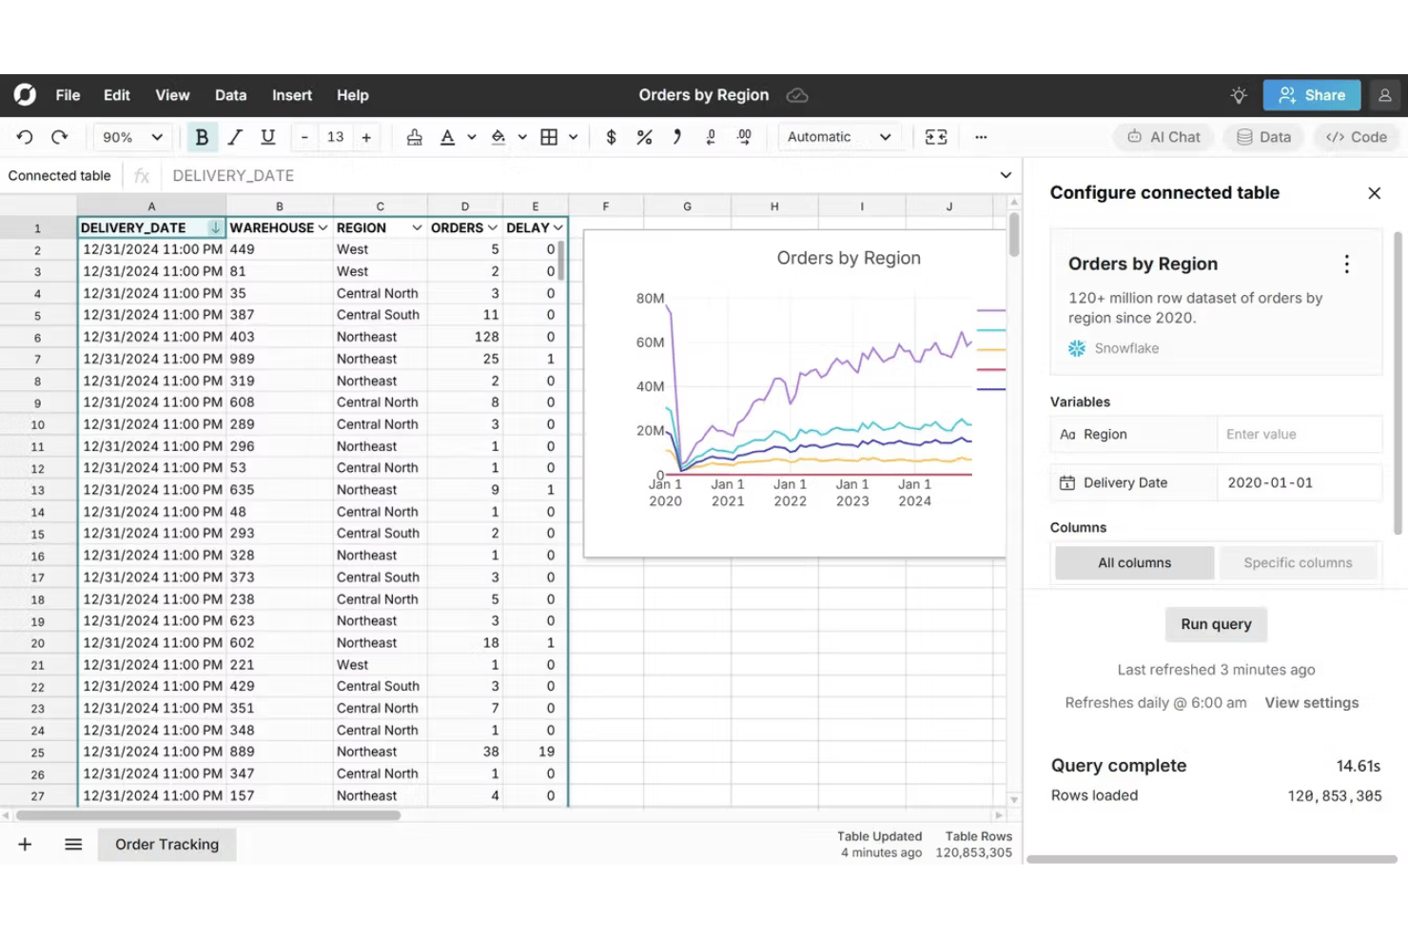This screenshot has width=1408, height=939.
Task: Click the horizontal scrollbar of the sheet
Action: click(208, 815)
